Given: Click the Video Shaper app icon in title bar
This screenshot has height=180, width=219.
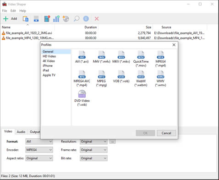Looking at the screenshot, I should [5, 4].
